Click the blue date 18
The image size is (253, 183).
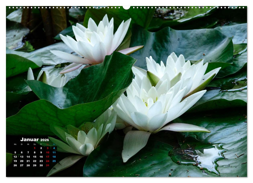(54, 156)
